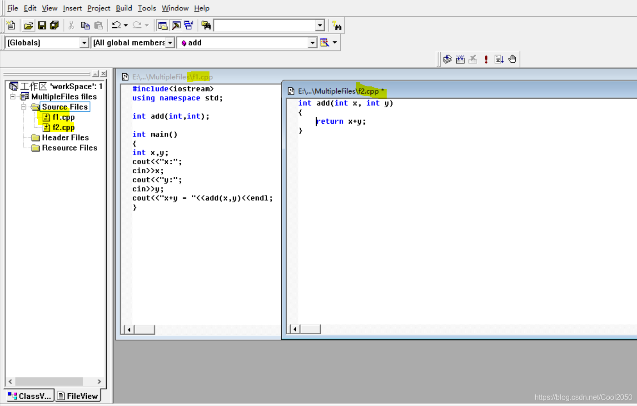Compile the current file icon
637x406 pixels.
pos(447,59)
